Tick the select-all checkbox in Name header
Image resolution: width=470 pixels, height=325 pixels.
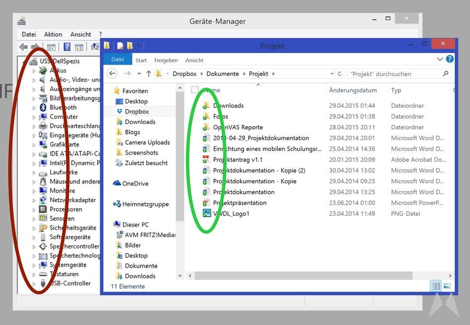coord(195,90)
